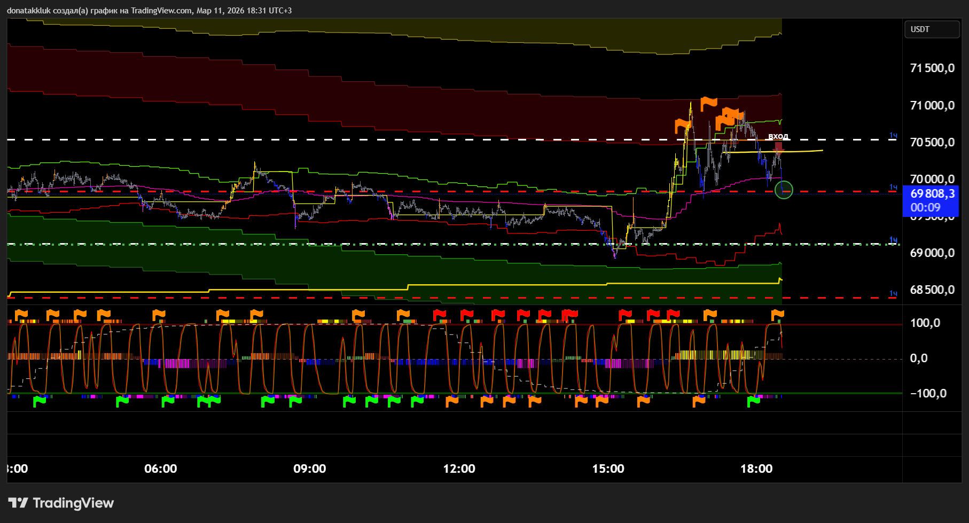Click the 1ч label on the white dashed line

(893, 136)
